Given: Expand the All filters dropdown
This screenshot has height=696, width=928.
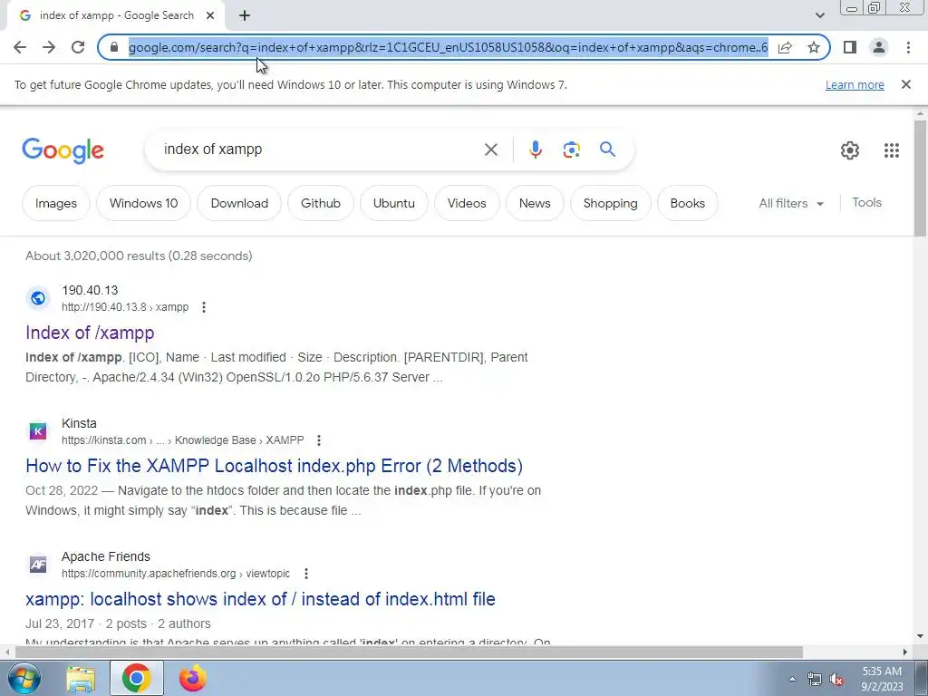Looking at the screenshot, I should 791,203.
